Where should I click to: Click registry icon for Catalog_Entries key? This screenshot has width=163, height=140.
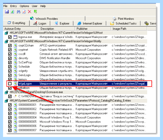tap(6, 101)
